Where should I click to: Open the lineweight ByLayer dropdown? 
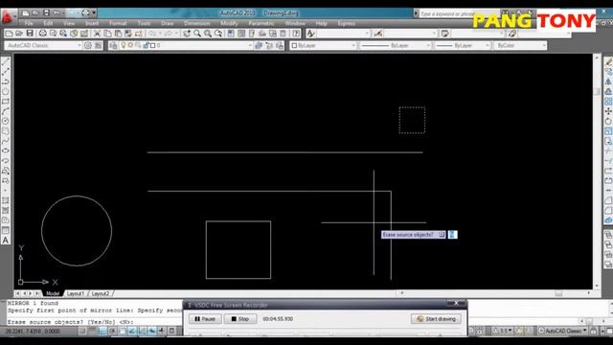(463, 45)
